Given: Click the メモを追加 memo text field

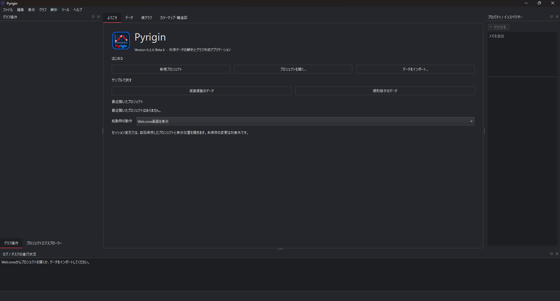Looking at the screenshot, I should [522, 54].
